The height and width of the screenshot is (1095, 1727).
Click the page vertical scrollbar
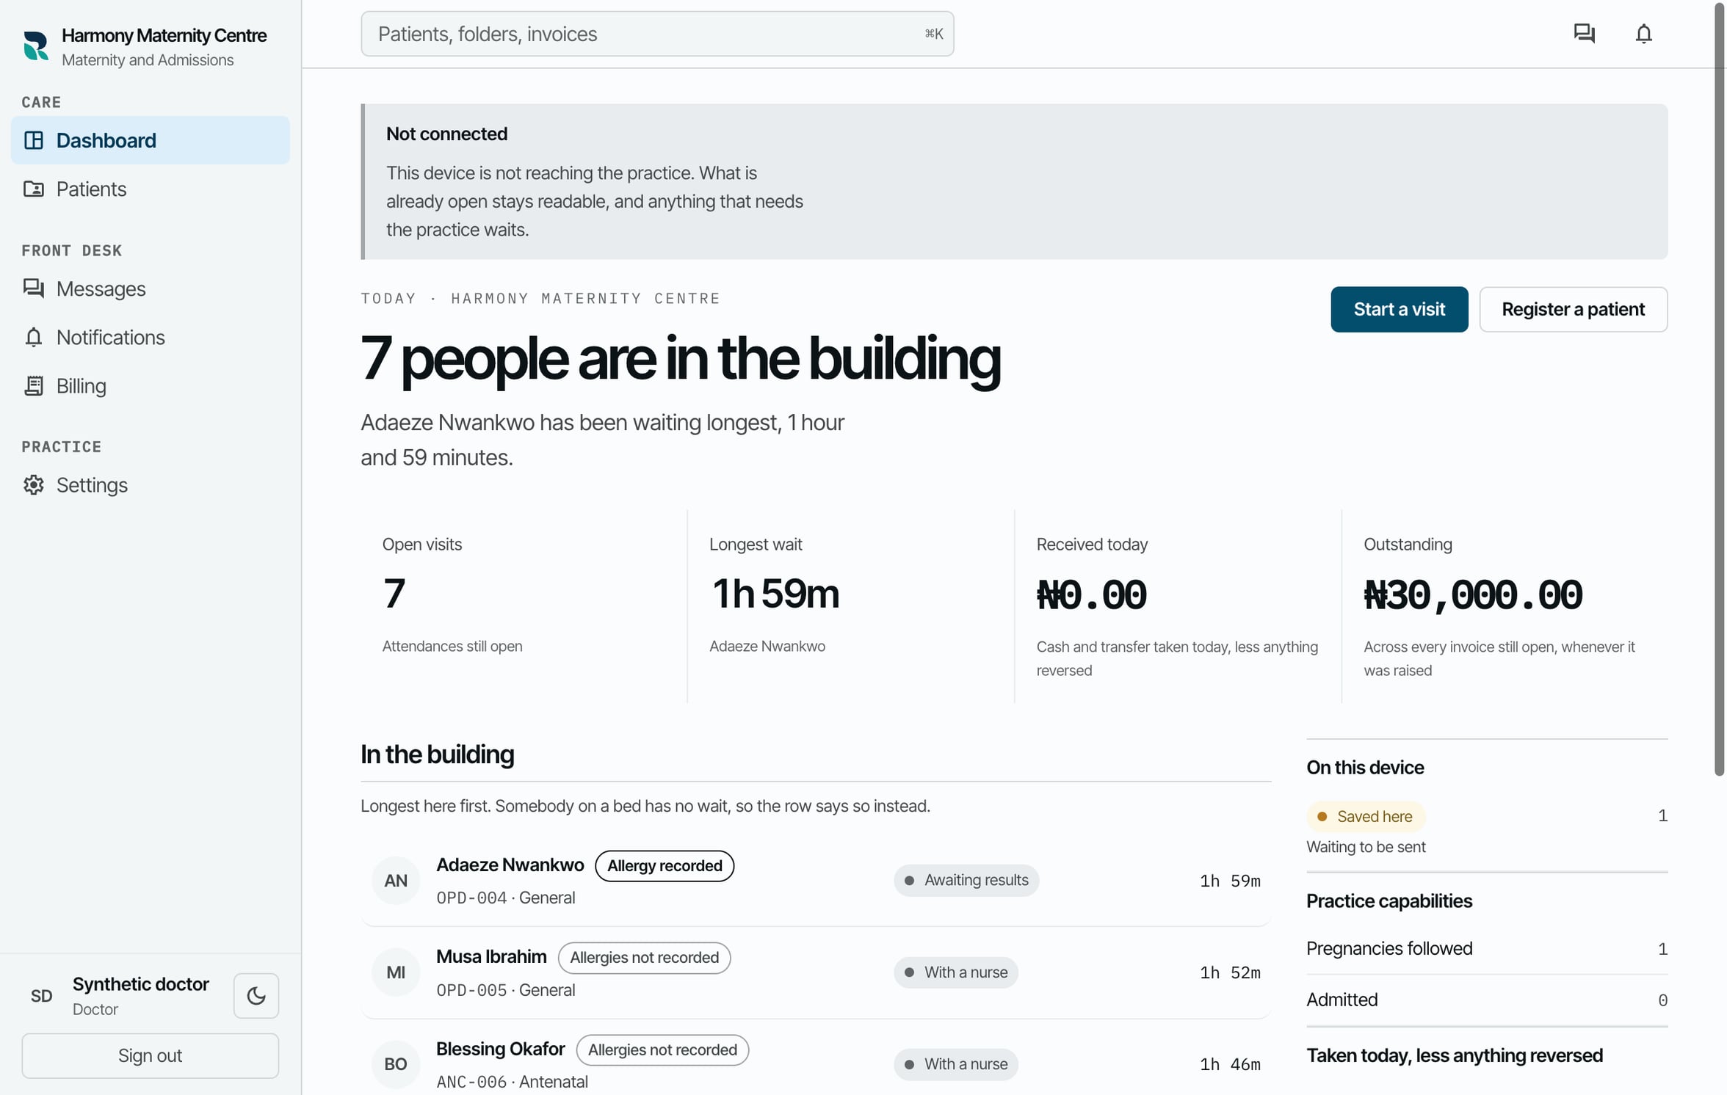1719,389
